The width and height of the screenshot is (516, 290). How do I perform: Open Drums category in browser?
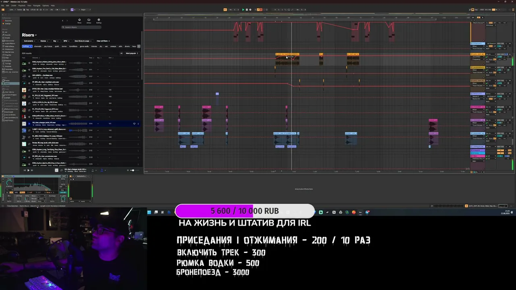(8, 38)
